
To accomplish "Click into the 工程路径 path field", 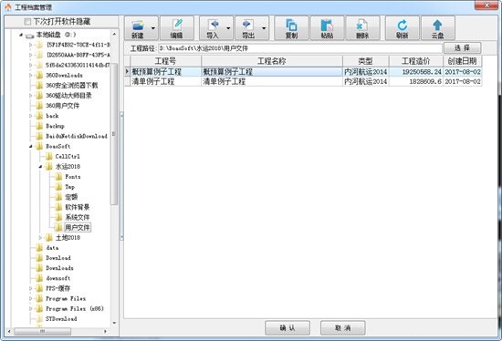I will pos(300,48).
